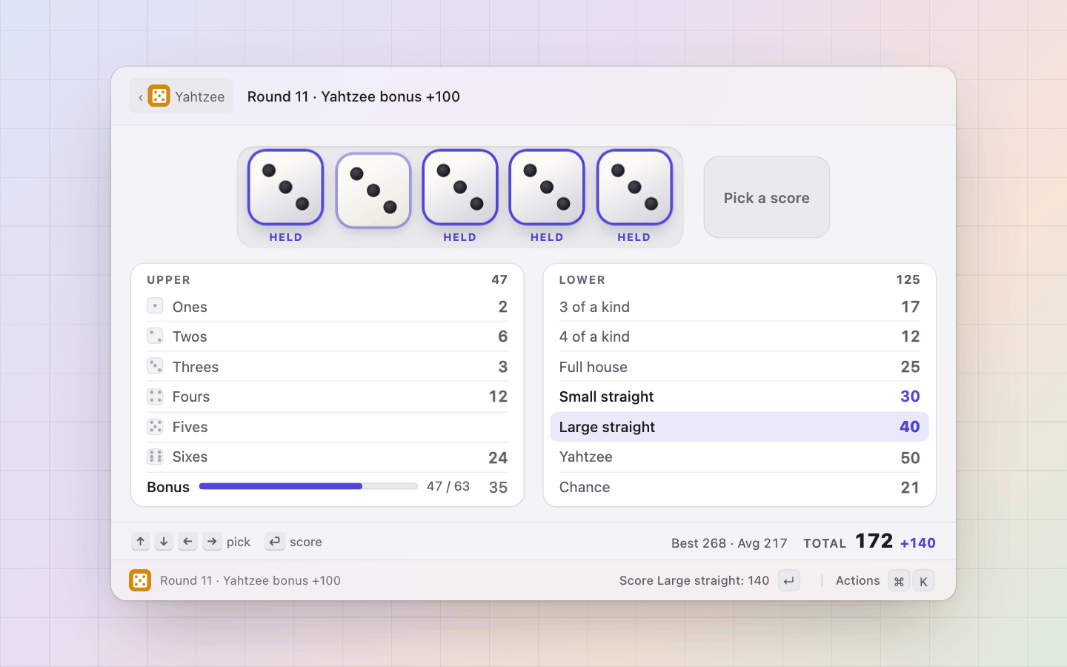Click the Yahtzee back chevron
Screen dimensions: 1067x667
[x=141, y=96]
